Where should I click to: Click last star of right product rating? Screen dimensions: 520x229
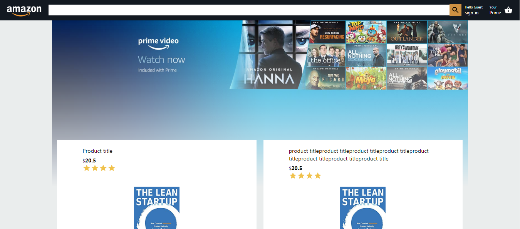(x=318, y=176)
